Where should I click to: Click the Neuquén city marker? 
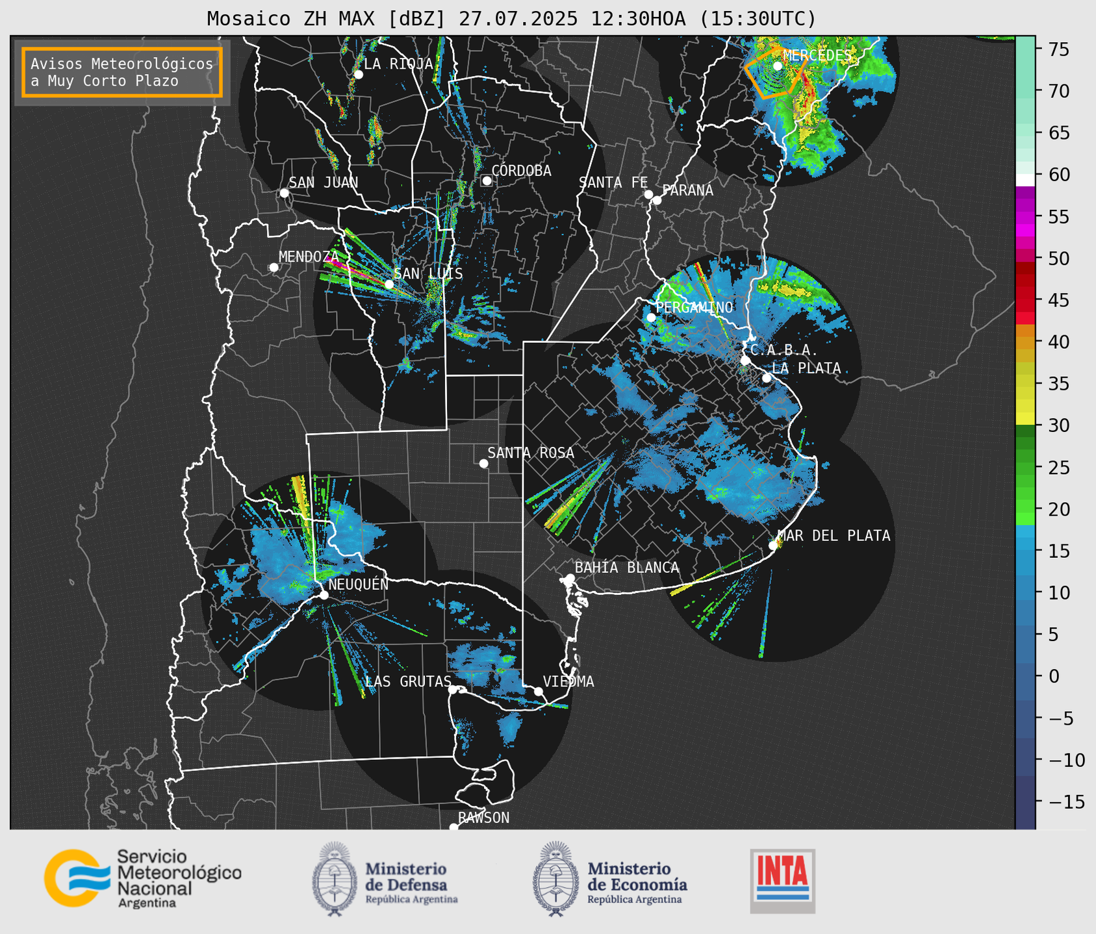click(324, 595)
